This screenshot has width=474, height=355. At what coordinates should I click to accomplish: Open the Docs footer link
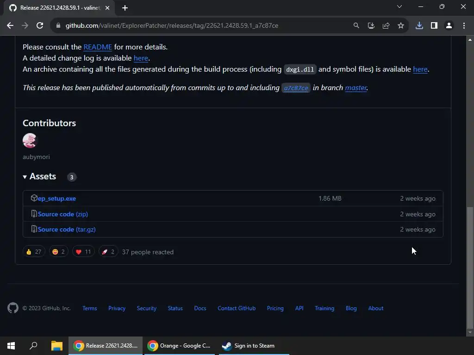pyautogui.click(x=200, y=308)
